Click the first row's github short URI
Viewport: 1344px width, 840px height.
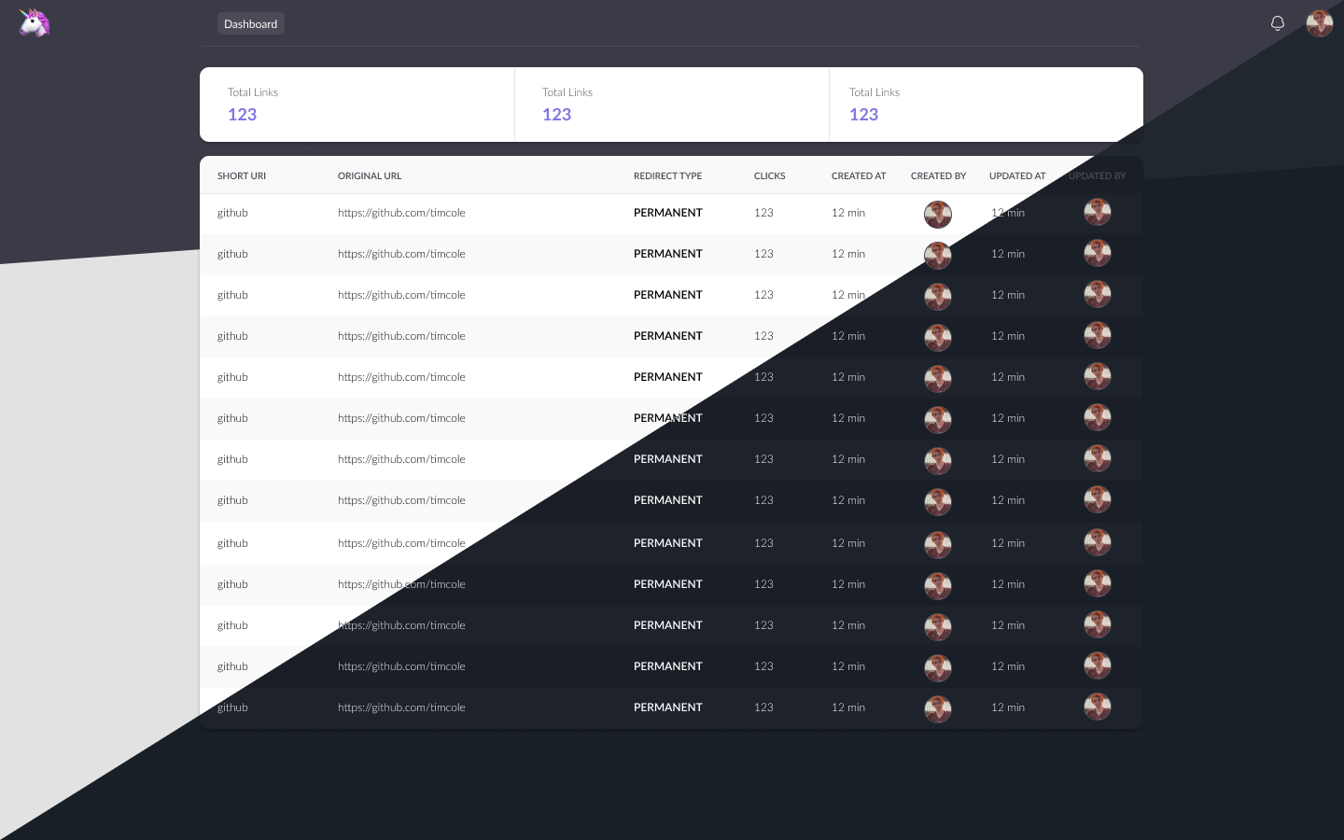232,213
